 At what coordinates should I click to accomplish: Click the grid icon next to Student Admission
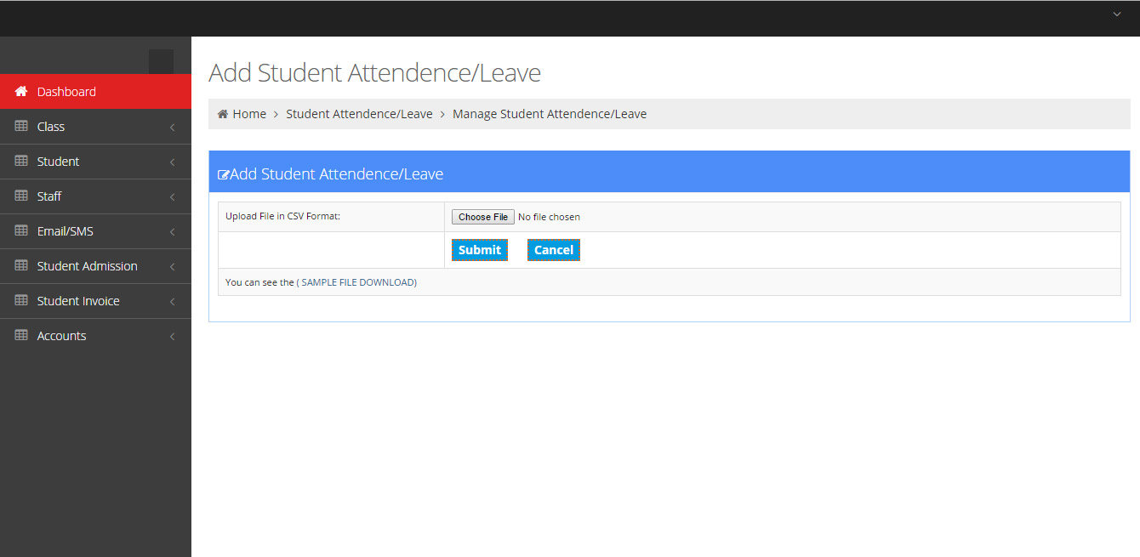pyautogui.click(x=21, y=265)
